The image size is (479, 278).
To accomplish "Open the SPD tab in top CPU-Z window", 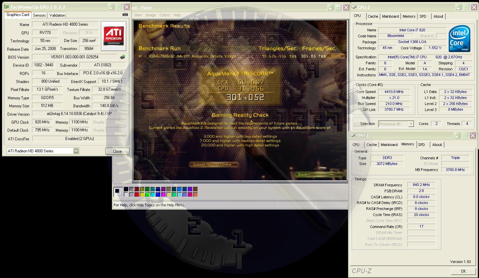I will click(x=423, y=16).
